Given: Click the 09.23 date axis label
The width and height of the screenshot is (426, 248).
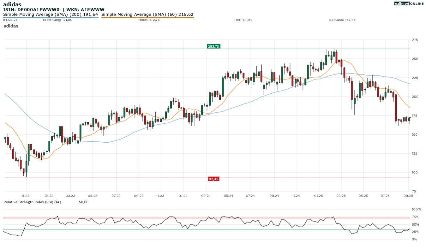Looking at the screenshot, I should [139, 196].
